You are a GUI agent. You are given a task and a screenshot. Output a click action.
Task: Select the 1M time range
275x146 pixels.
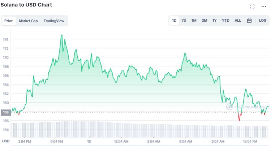pyautogui.click(x=194, y=21)
